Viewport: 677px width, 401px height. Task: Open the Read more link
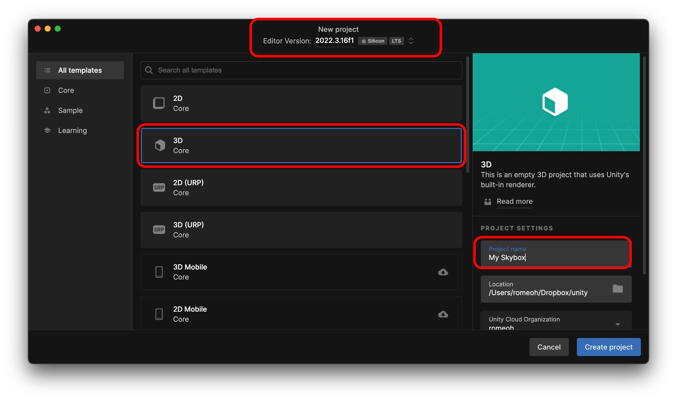[x=514, y=202]
